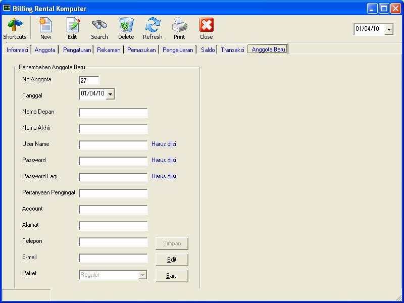Open the Transaksi tab
The width and height of the screenshot is (404, 303).
(232, 50)
